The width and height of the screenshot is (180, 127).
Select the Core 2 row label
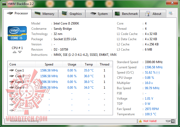coord(20,76)
